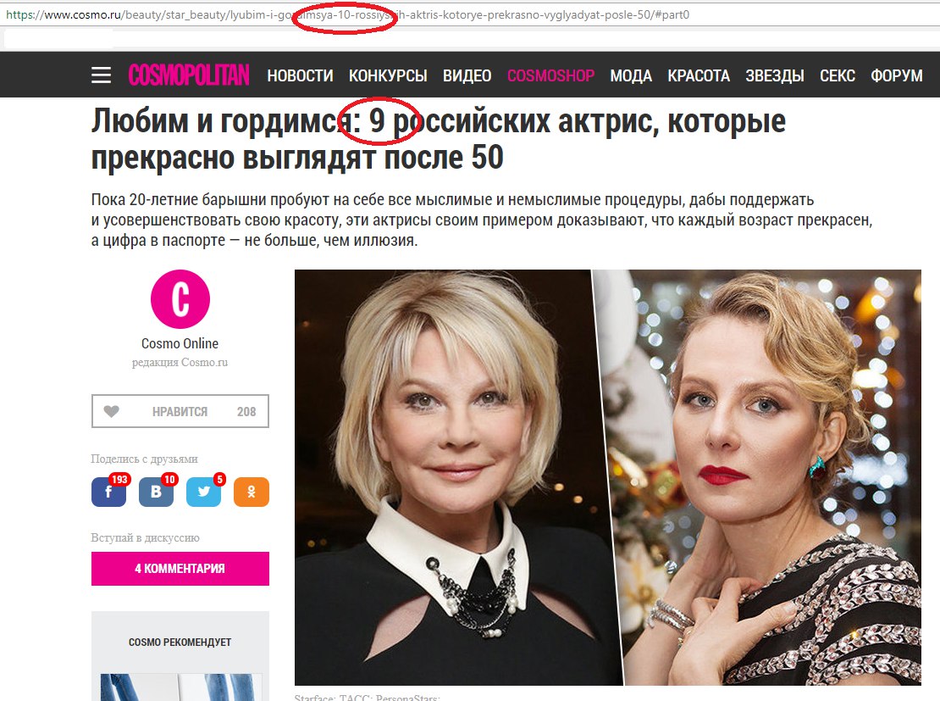
Task: Share the article on Twitter
Action: (x=204, y=492)
